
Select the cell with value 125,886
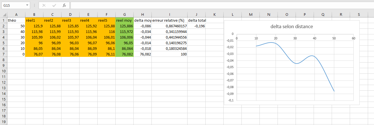(x=124, y=26)
